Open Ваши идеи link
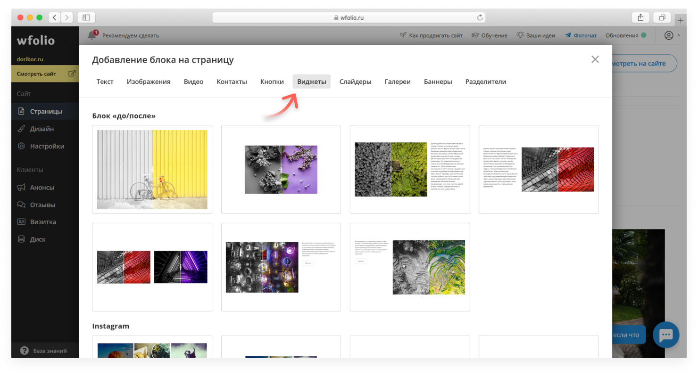Viewport: 698px width, 376px height. tap(535, 35)
